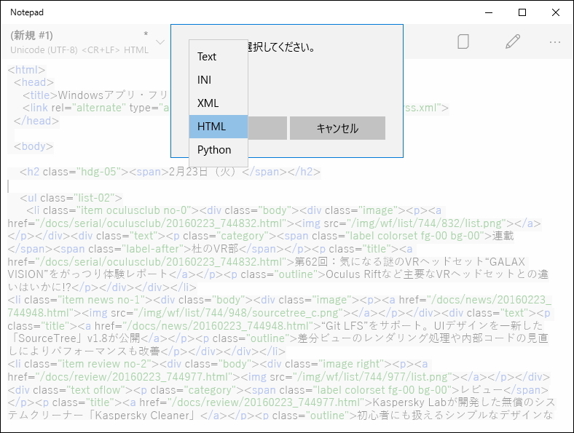The image size is (574, 433).
Task: Minimize the Notepad window
Action: click(x=489, y=12)
